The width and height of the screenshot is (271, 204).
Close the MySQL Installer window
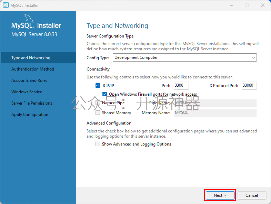pyautogui.click(x=262, y=6)
